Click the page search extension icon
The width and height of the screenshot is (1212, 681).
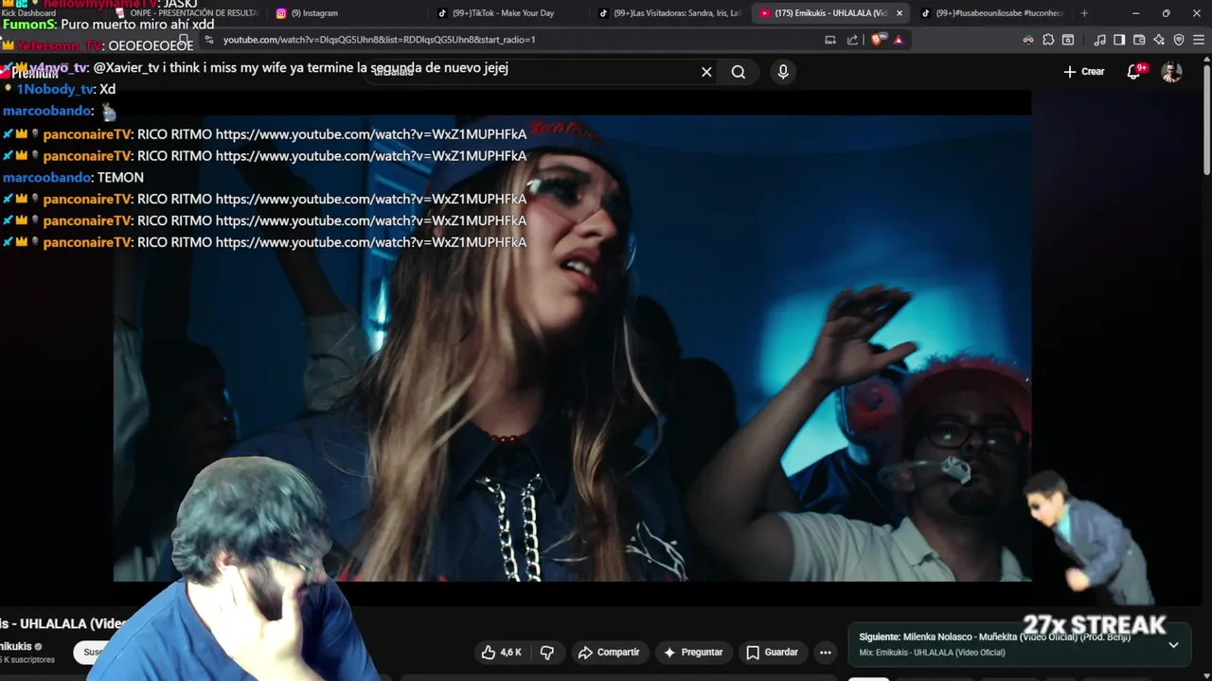[x=1068, y=40]
